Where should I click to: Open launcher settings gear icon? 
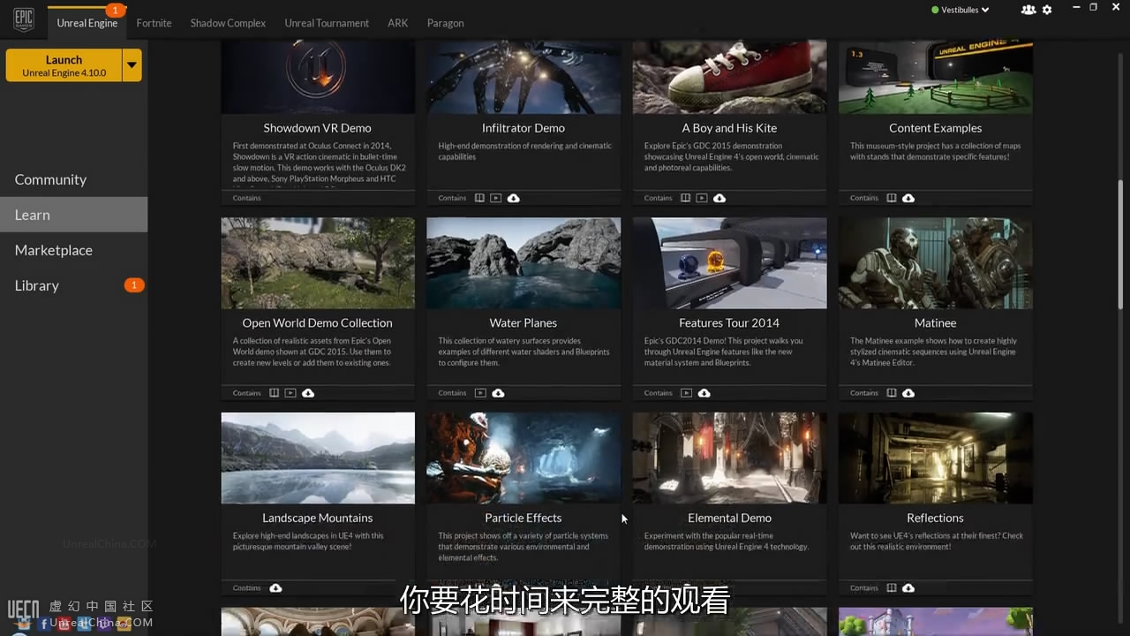point(1047,10)
